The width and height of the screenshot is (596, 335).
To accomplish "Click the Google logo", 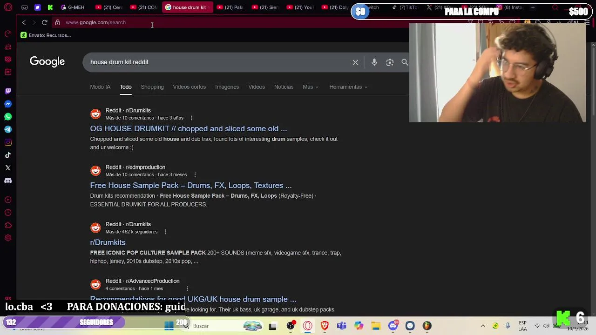I will point(47,62).
